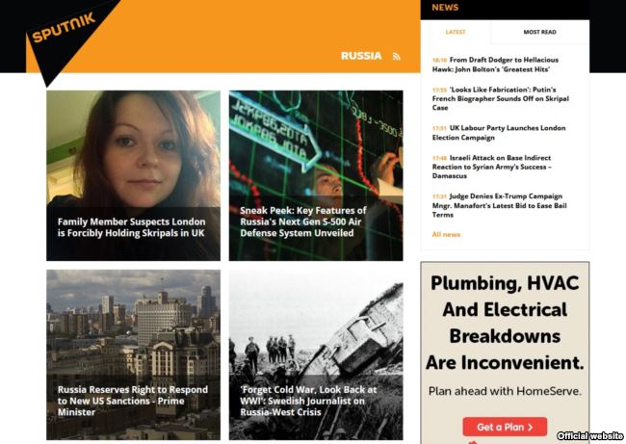
Task: Open the Russia section heading
Action: click(361, 56)
